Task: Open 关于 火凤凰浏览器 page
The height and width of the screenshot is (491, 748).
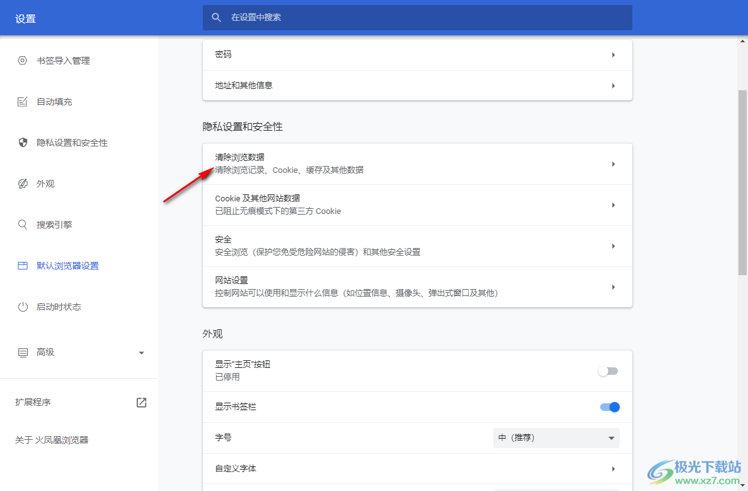Action: tap(52, 440)
